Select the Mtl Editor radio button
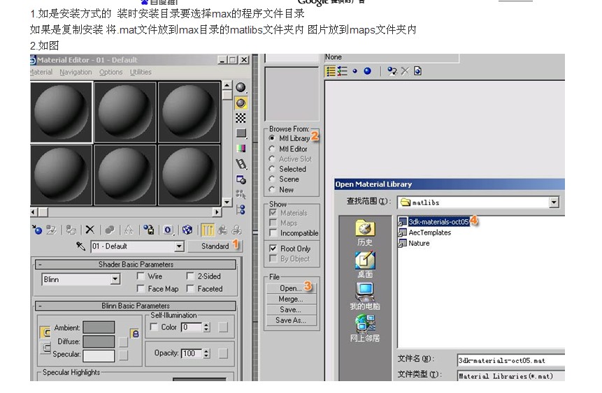This screenshot has width=602, height=393. point(272,149)
